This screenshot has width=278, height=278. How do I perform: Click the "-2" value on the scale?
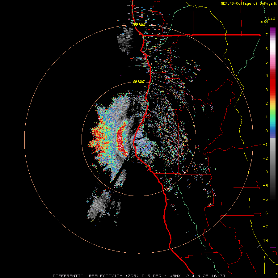click(265, 158)
